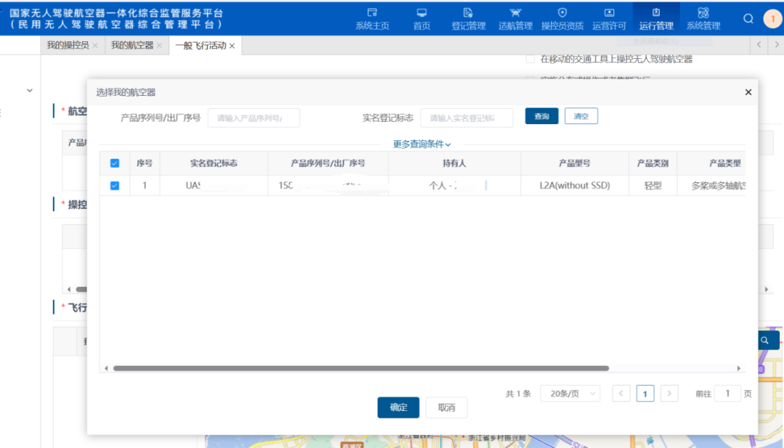Close the 一般飞行活动 tab

coord(232,46)
